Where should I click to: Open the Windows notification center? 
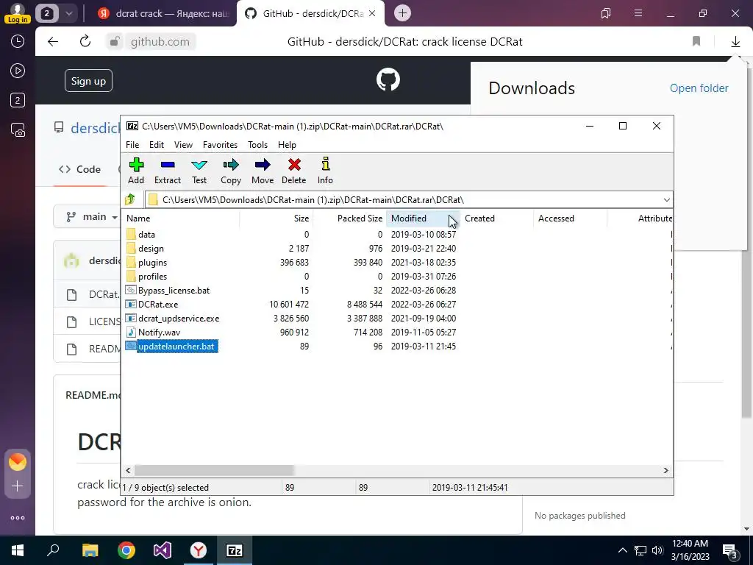tap(730, 550)
